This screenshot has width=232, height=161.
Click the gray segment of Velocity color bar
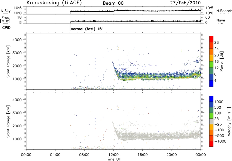pos(211,121)
